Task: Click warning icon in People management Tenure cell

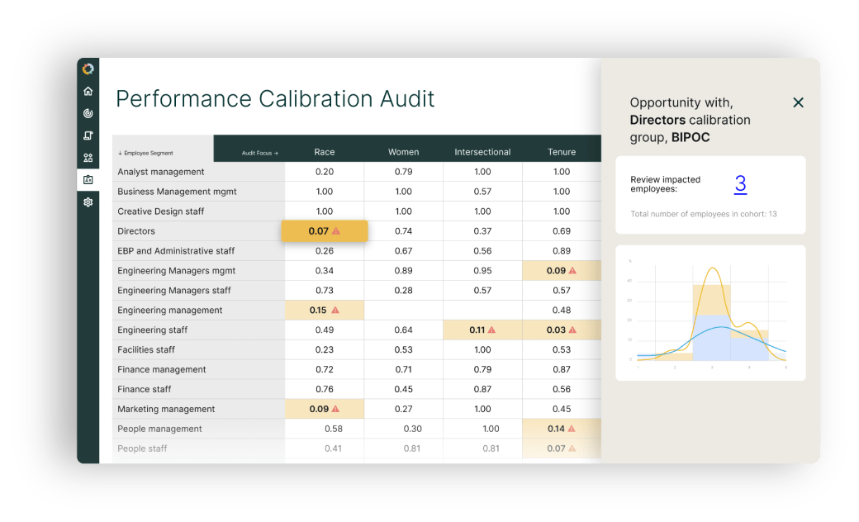Action: pos(572,429)
